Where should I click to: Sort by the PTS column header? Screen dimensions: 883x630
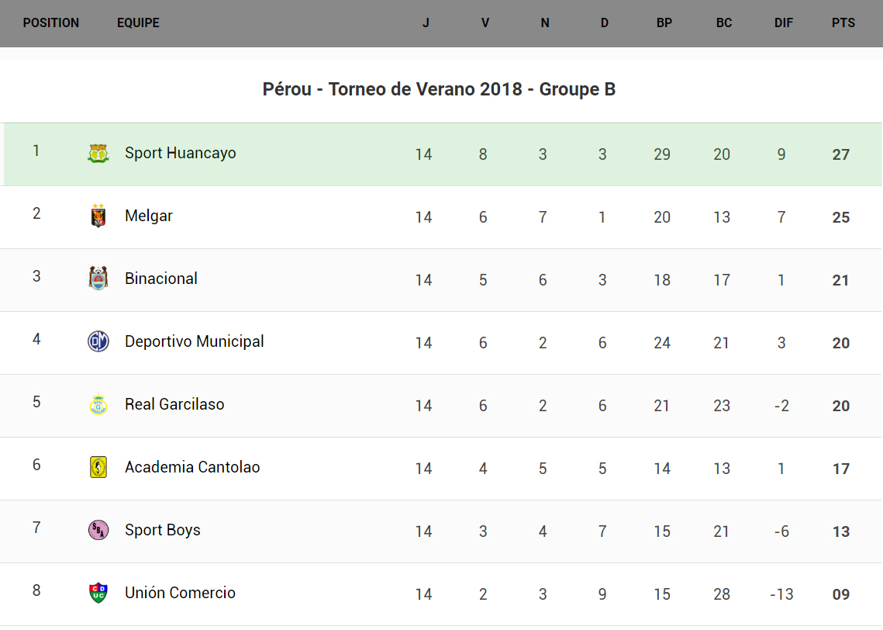coord(843,23)
